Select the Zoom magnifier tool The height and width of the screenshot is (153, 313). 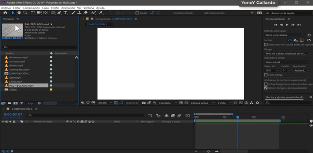point(25,13)
